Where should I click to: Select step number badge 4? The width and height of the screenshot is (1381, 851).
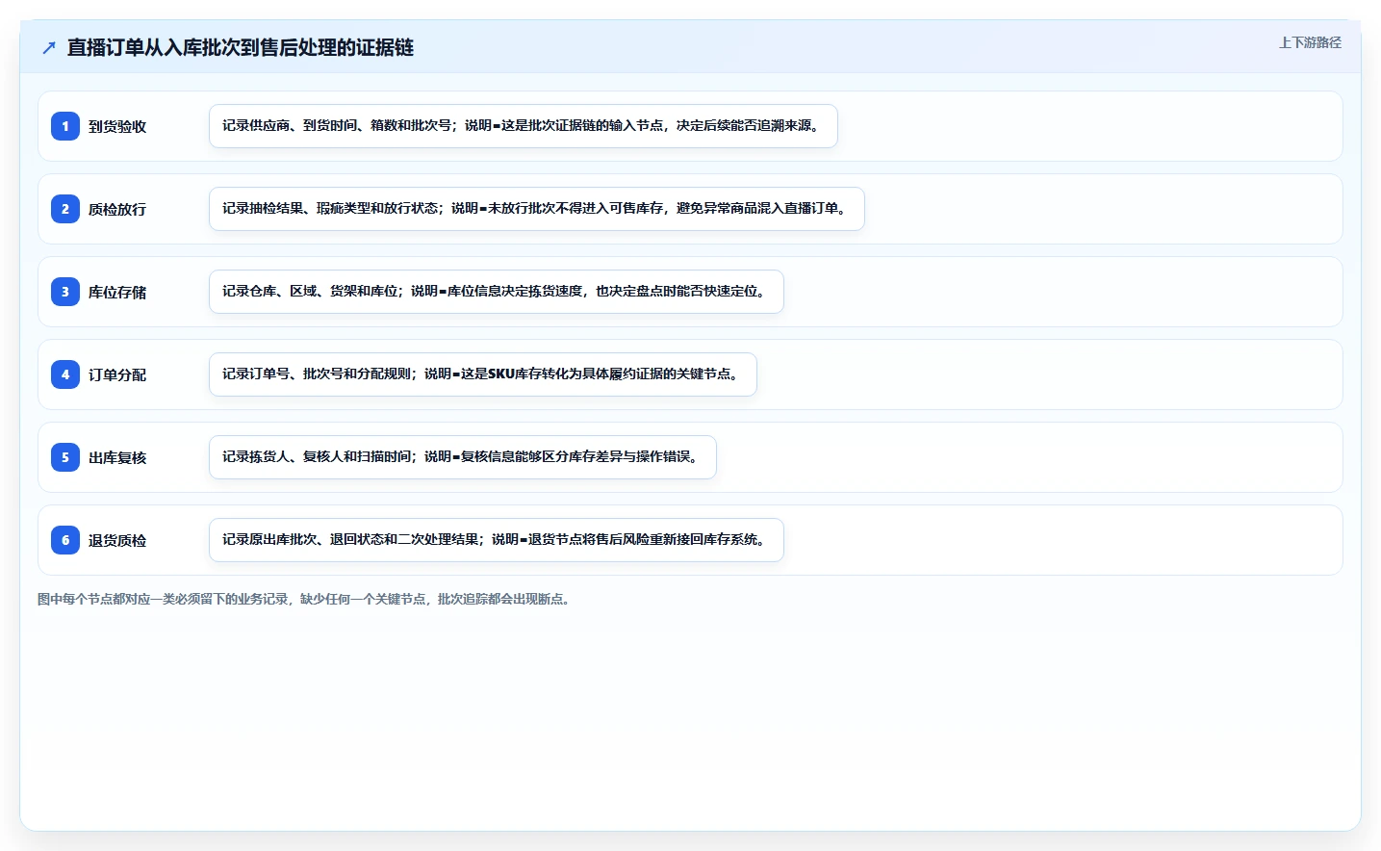(65, 374)
